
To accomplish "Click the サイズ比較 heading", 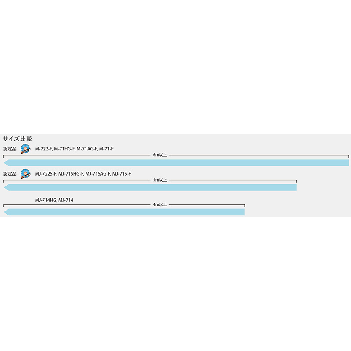I will click(x=18, y=138).
